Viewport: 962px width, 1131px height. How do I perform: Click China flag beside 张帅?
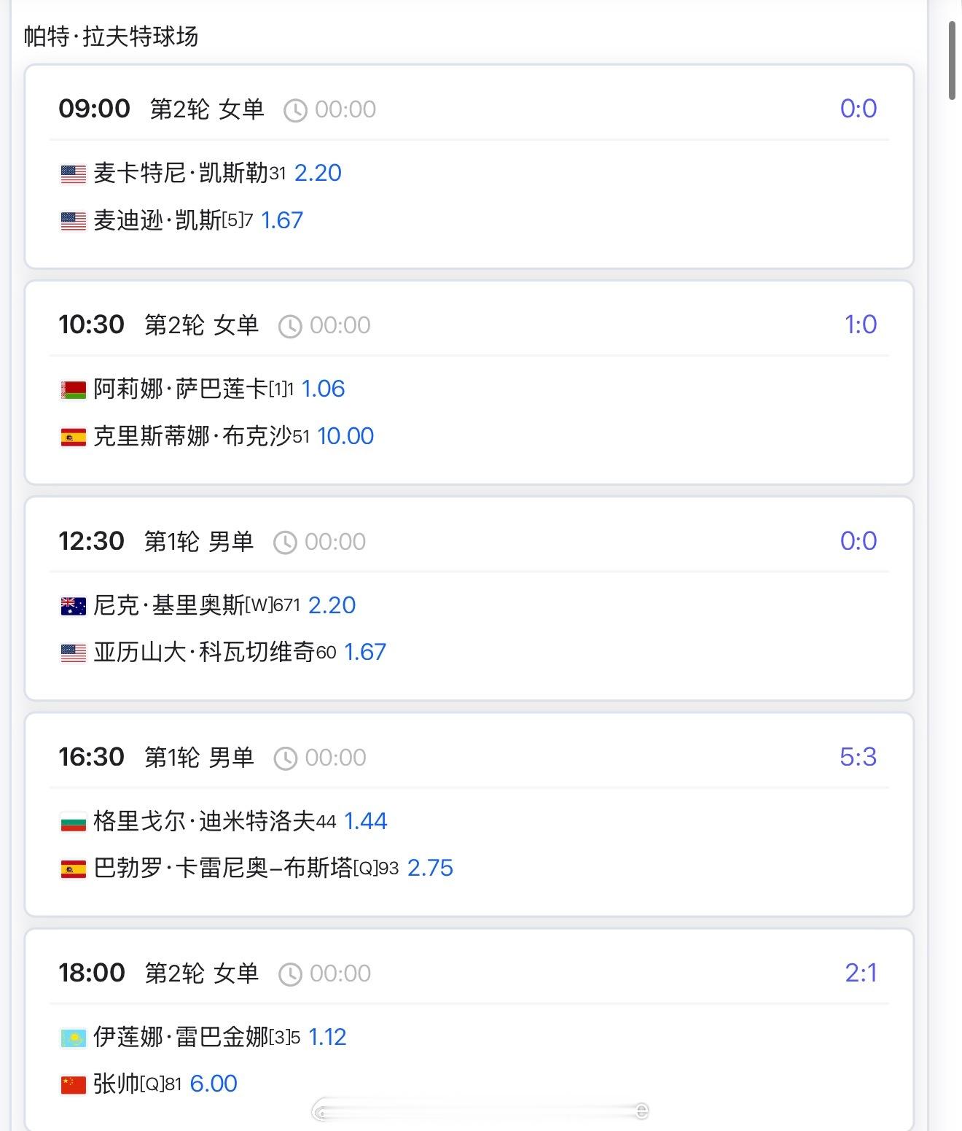pos(73,1084)
